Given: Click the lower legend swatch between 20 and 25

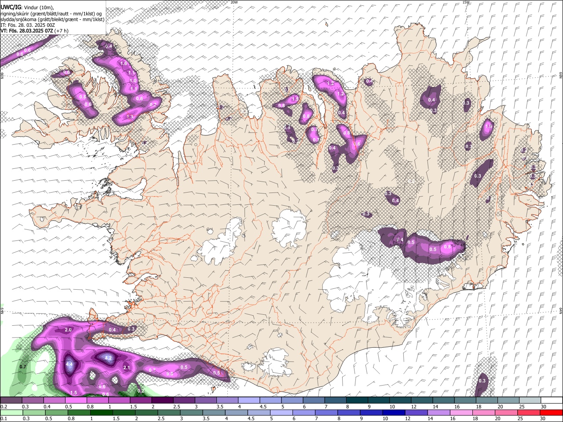Looking at the screenshot, I should [507, 413].
